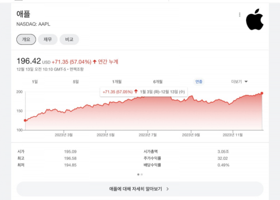Image resolution: width=280 pixels, height=200 pixels.
Task: Go to the second stats page dot
Action: click(x=142, y=174)
